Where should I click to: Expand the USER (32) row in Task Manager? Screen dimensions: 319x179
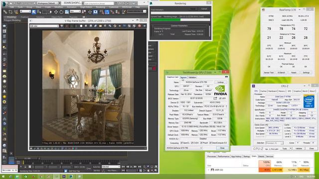[x=208, y=170]
